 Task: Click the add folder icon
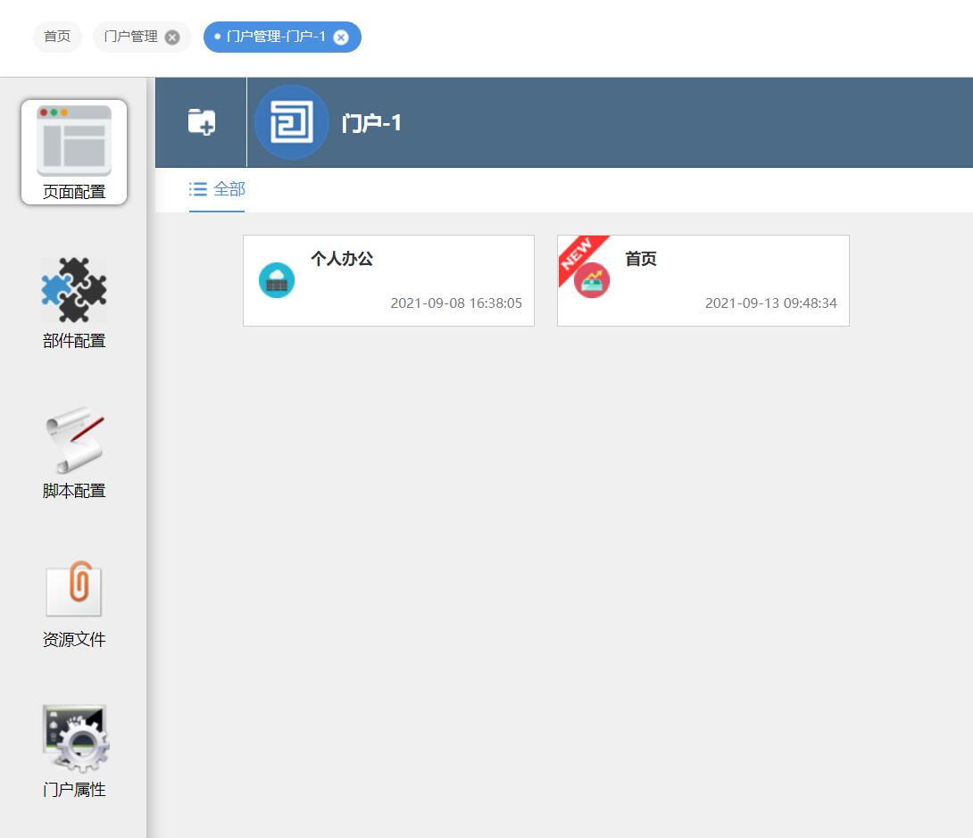202,122
